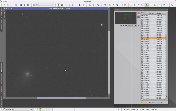Shade the BlinkScreen window using the title icon
176x111 pixels.
pos(9,8)
